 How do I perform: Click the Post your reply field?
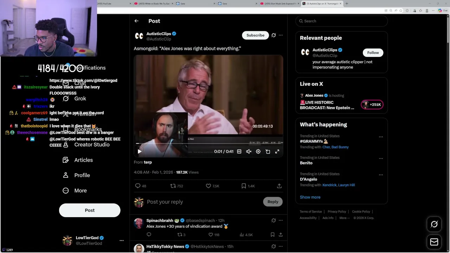[x=203, y=202]
